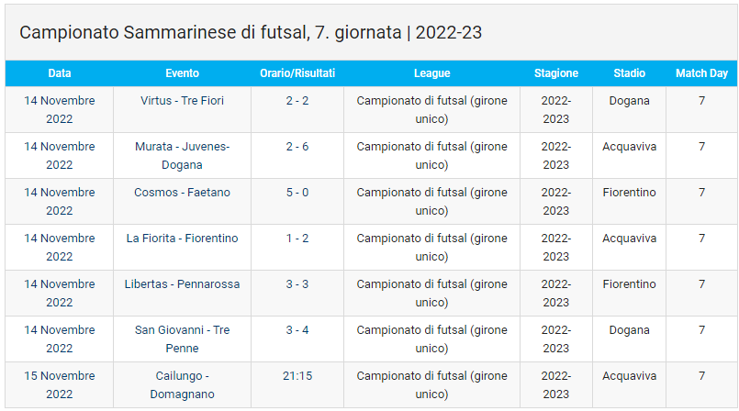
Task: Click the 21:15 kickoff time
Action: (297, 376)
